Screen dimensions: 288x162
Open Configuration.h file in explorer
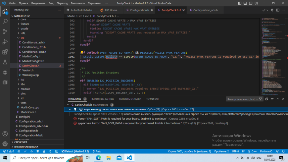[28, 131]
